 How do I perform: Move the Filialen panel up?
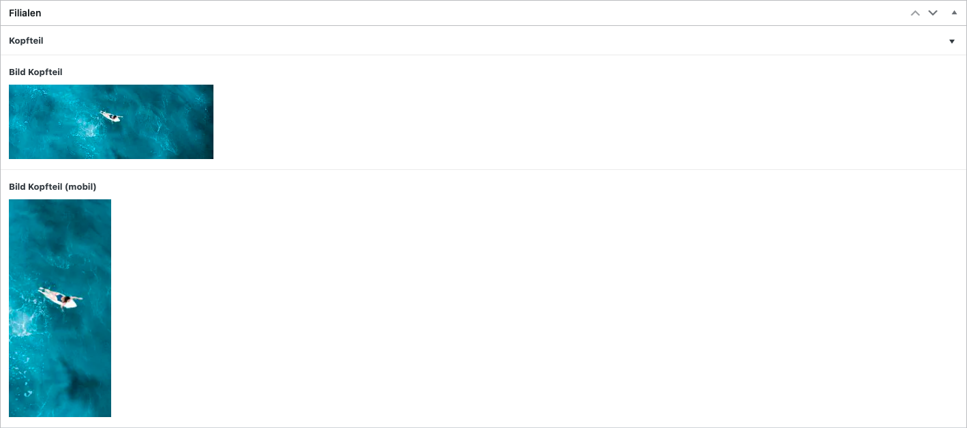tap(915, 13)
